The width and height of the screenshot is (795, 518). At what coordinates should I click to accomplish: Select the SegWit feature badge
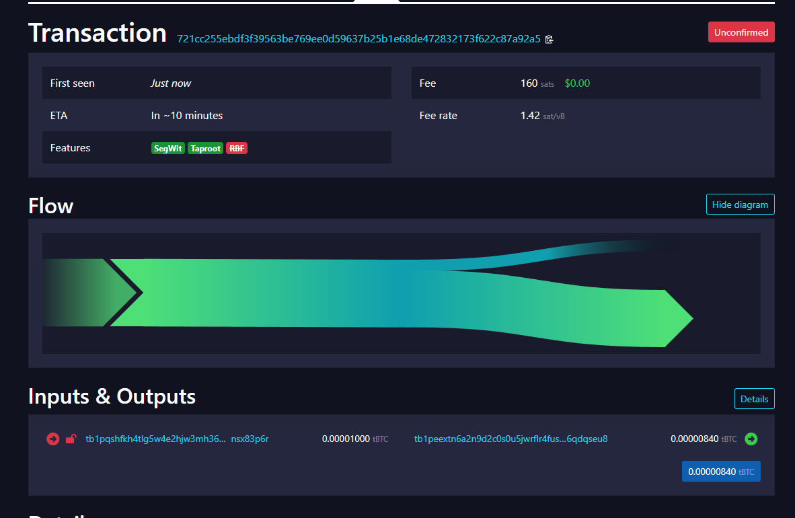pos(168,148)
